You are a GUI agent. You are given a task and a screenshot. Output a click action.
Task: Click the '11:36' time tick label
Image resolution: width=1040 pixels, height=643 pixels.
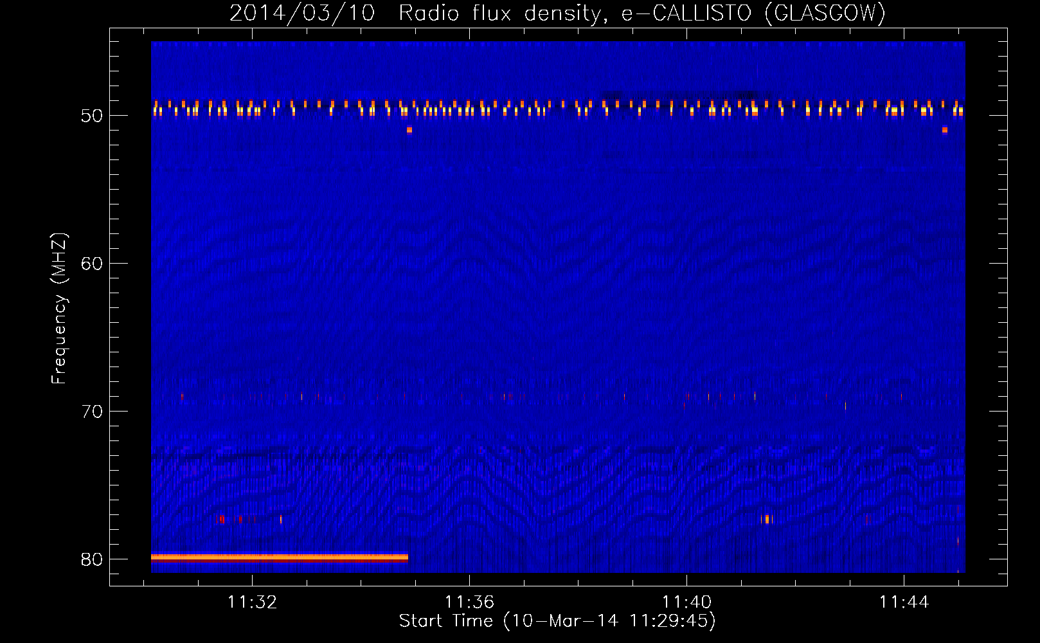(x=470, y=602)
